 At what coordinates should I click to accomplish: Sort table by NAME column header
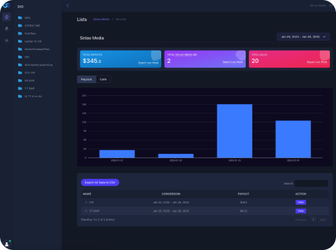[87, 194]
